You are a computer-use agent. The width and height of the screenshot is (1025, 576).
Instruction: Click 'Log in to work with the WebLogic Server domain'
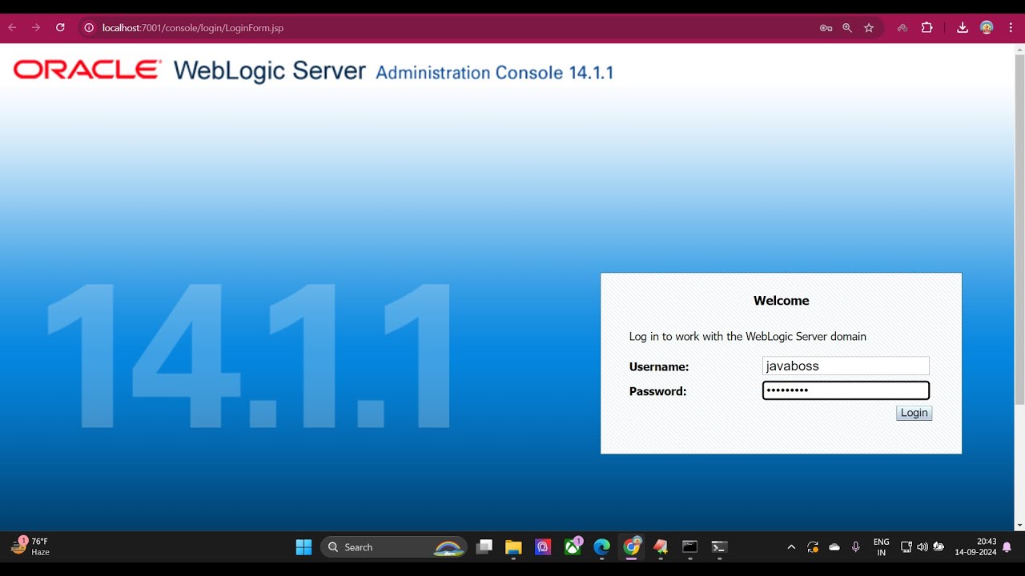748,337
